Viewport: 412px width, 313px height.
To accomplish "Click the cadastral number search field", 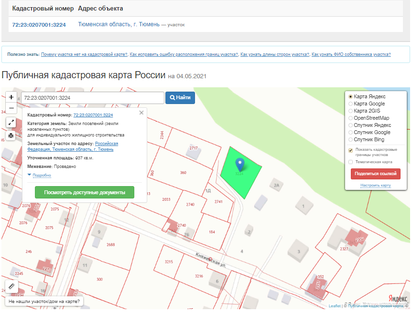I will [x=93, y=98].
